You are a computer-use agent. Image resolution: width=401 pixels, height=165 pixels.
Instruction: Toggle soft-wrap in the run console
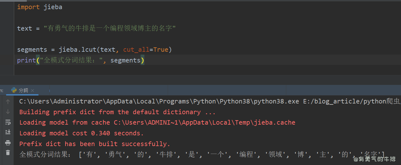pyautogui.click(x=8, y=122)
